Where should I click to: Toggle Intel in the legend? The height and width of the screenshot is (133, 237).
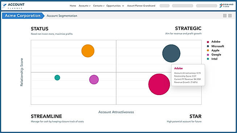212,59
